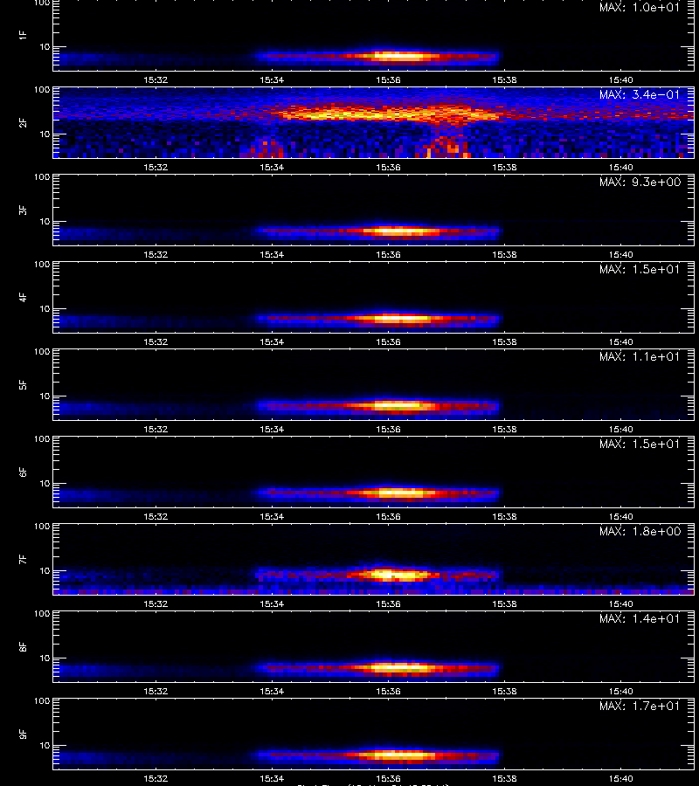Click the bright peak in the 6F spectrogram
The image size is (699, 786).
click(x=399, y=493)
